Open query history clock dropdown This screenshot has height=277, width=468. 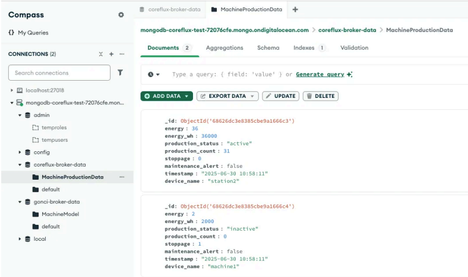[154, 75]
